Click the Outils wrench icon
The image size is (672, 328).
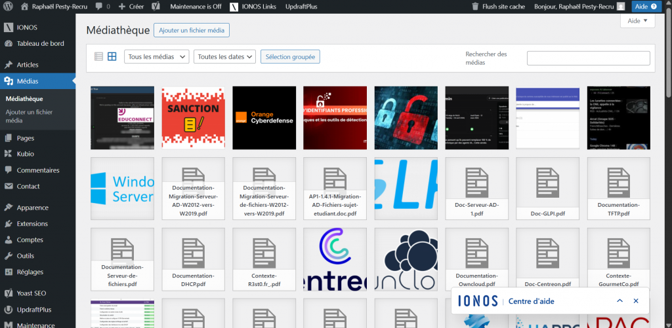pos(8,256)
